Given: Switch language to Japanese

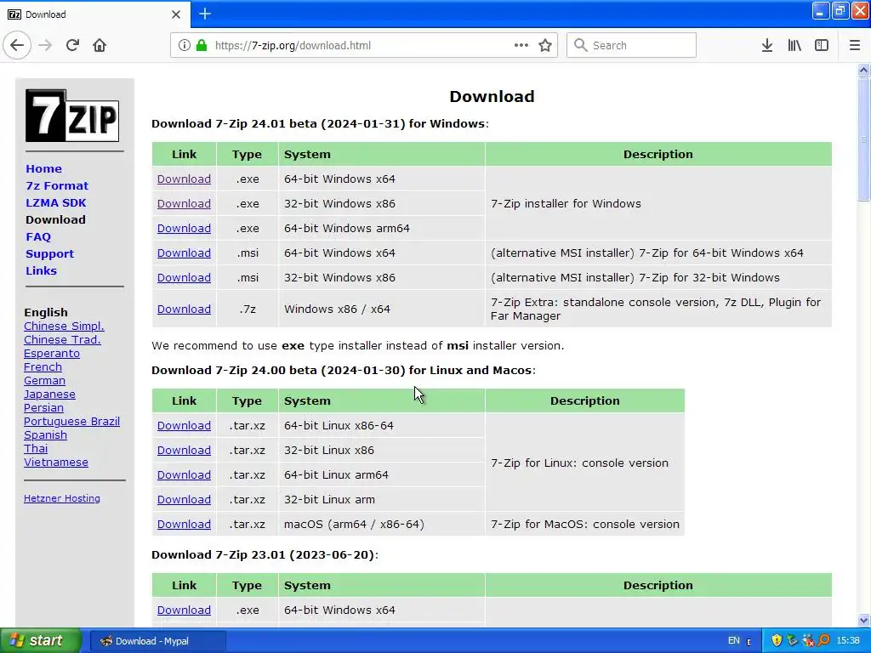Looking at the screenshot, I should point(49,394).
